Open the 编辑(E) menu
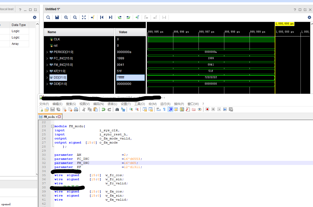The height and width of the screenshot is (207, 313). pyautogui.click(x=57, y=104)
